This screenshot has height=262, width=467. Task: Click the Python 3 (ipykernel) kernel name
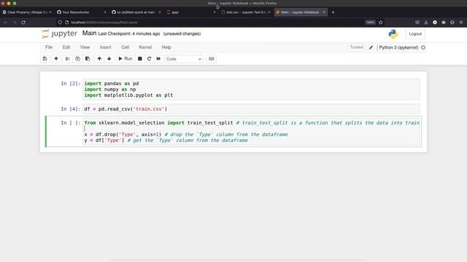click(398, 47)
